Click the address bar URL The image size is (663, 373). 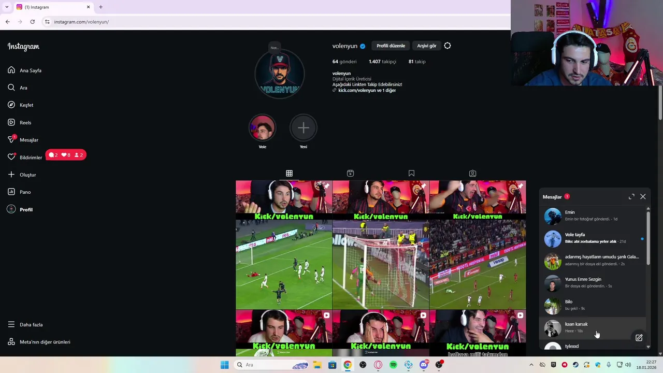coord(81,22)
